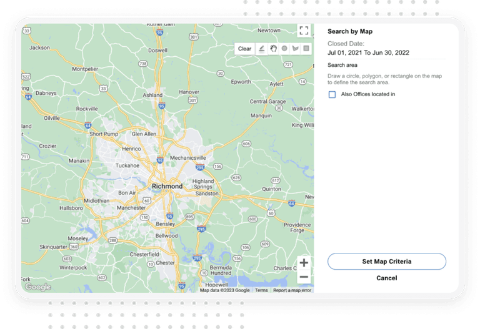Click the Jackson label on the map
This screenshot has width=480, height=329.
pyautogui.click(x=39, y=47)
